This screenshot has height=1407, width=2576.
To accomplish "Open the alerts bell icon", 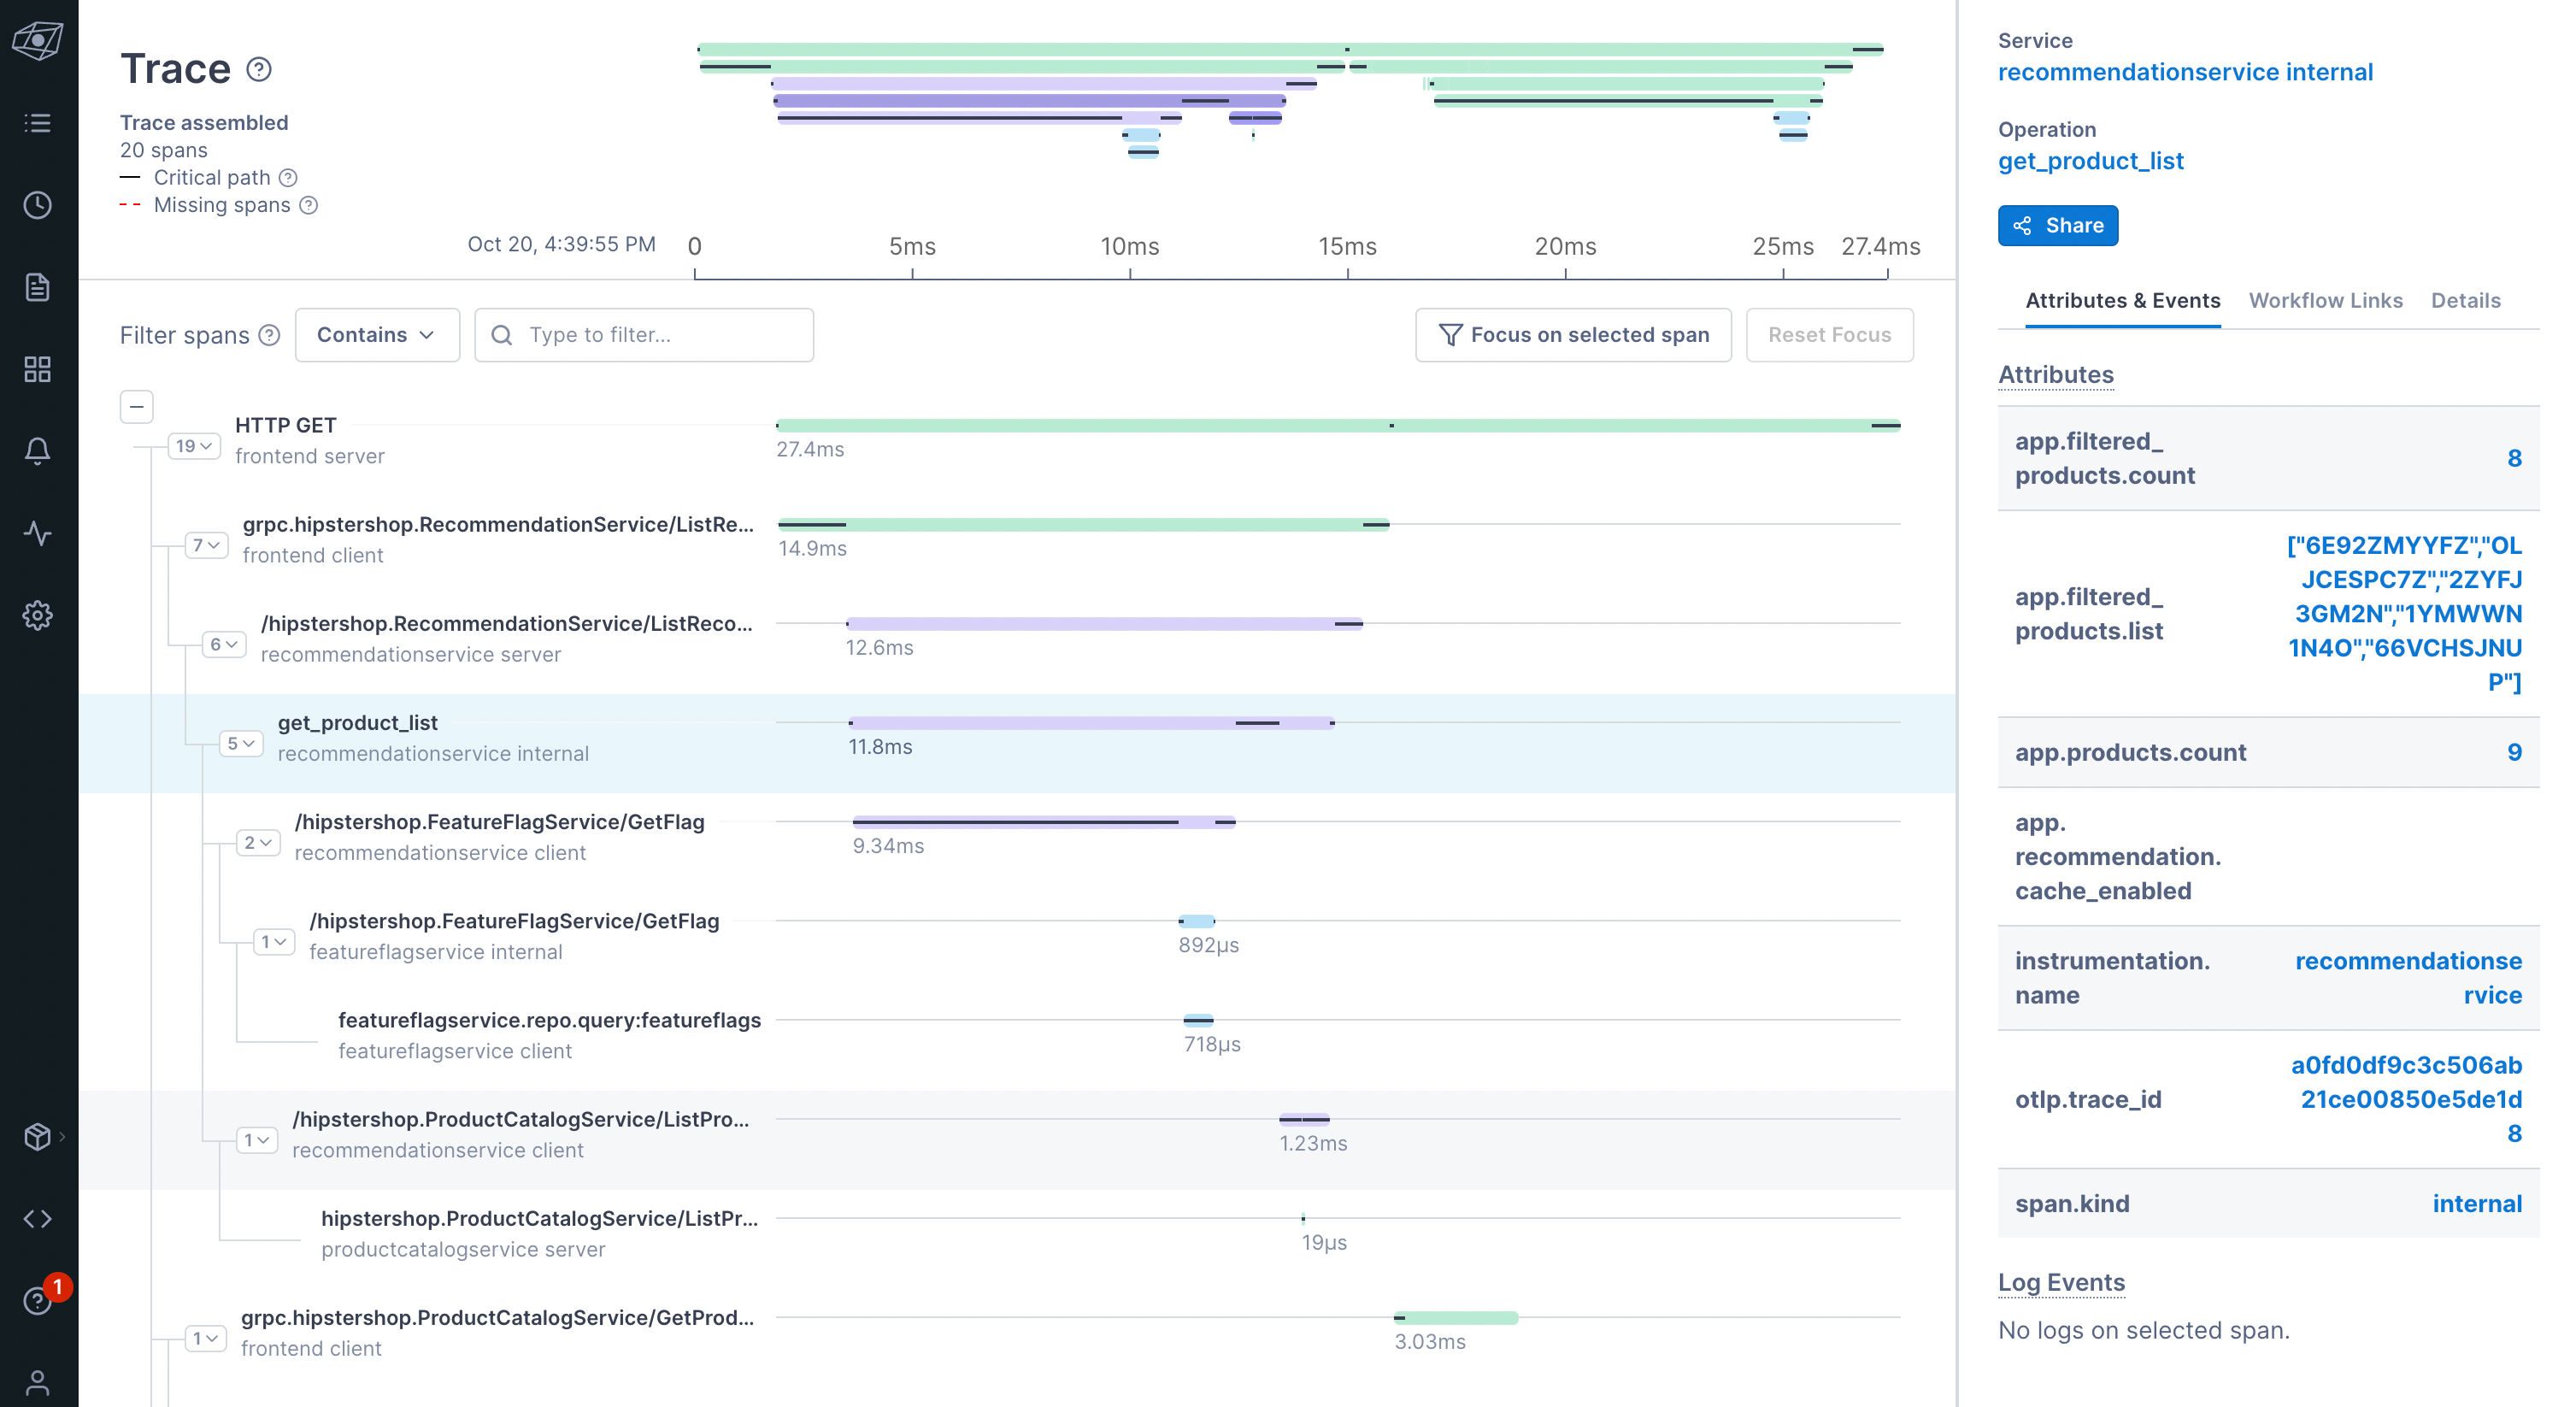I will point(38,451).
